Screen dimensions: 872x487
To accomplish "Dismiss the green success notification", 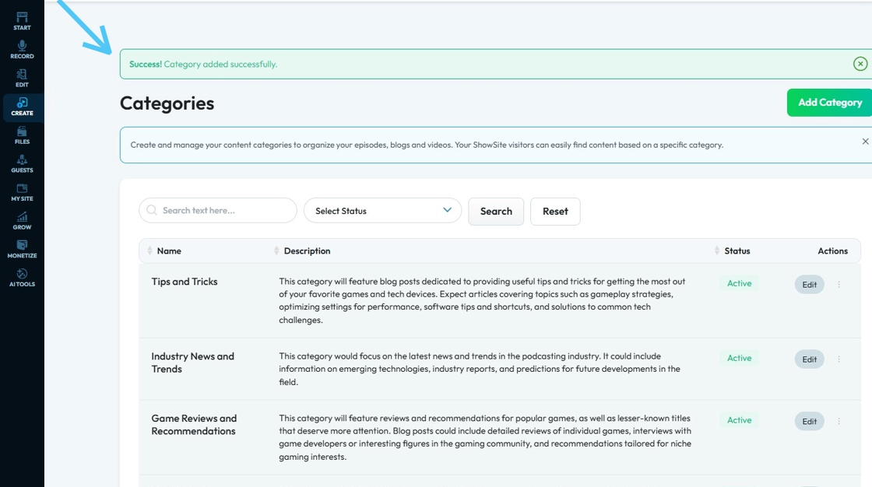I will click(x=860, y=64).
